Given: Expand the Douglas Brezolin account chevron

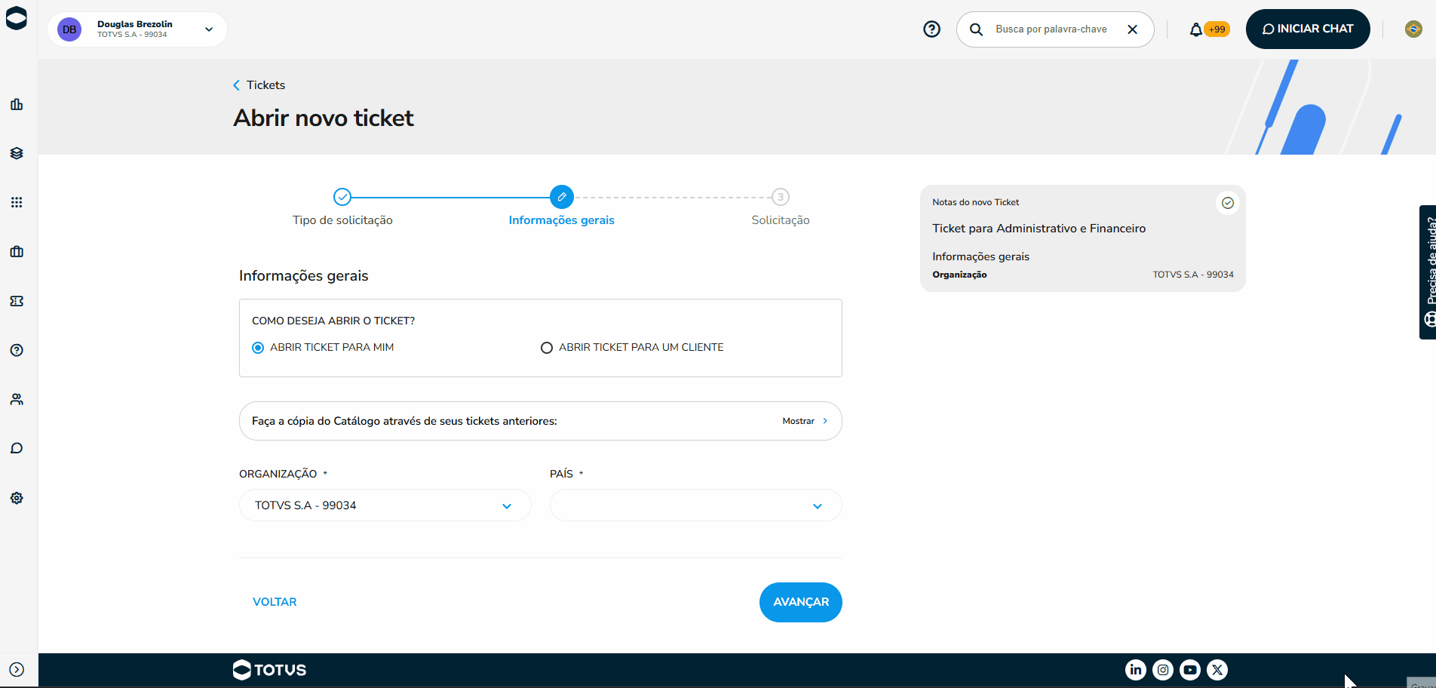Looking at the screenshot, I should point(209,29).
